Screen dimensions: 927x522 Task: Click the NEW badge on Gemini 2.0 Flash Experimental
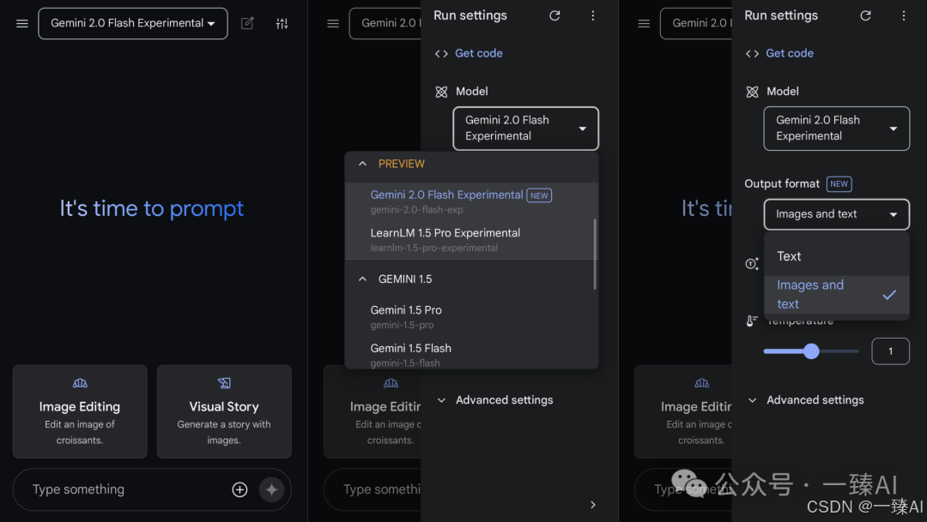pos(539,195)
